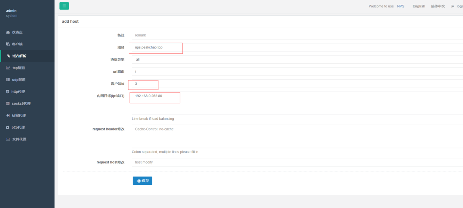Image resolution: width=463 pixels, height=208 pixels.
Task: Click the html5 icon beside http代理
Action: coord(8,92)
